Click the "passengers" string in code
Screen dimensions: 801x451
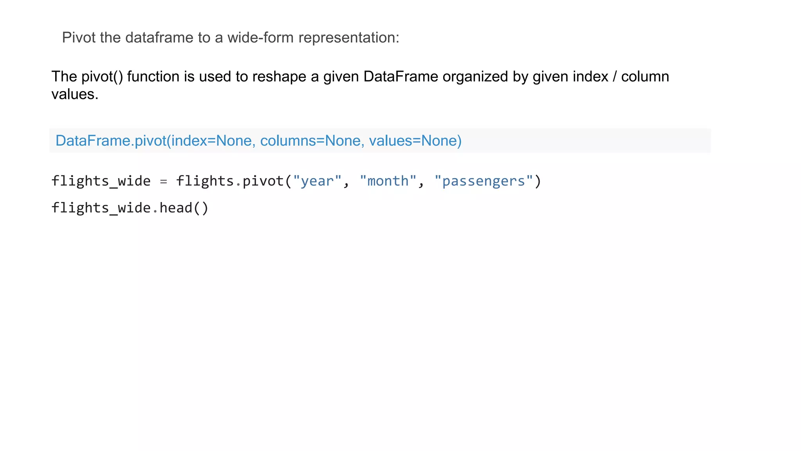[483, 181]
